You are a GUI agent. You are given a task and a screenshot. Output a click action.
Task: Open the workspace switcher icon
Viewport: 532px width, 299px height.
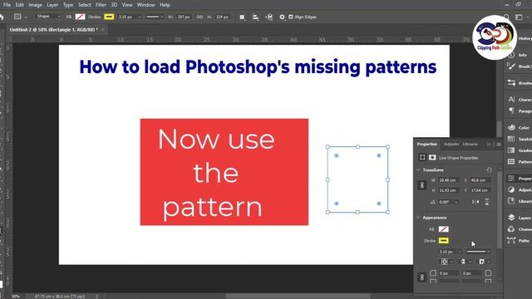[519, 17]
